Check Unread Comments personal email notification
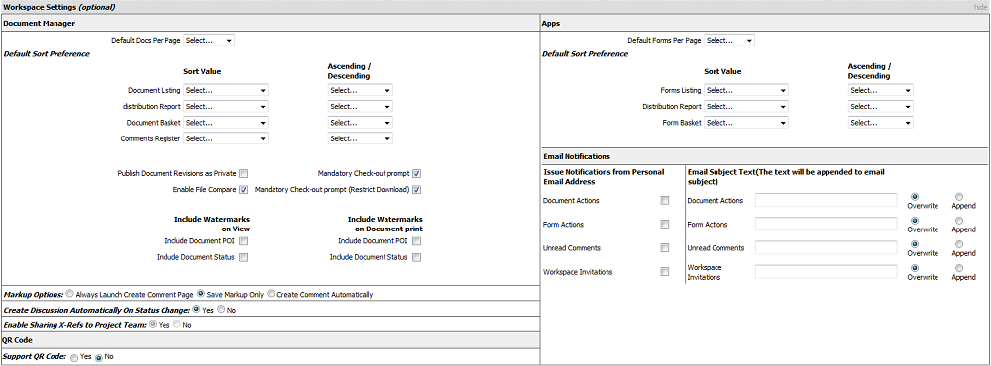The image size is (991, 366). 664,248
